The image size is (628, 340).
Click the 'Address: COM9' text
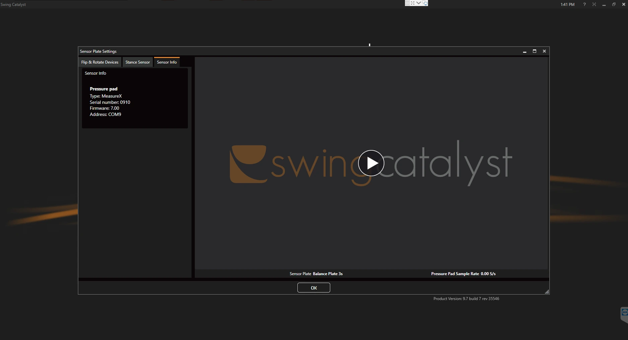point(106,114)
